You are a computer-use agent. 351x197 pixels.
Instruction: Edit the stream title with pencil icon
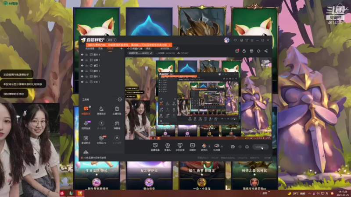click(177, 48)
